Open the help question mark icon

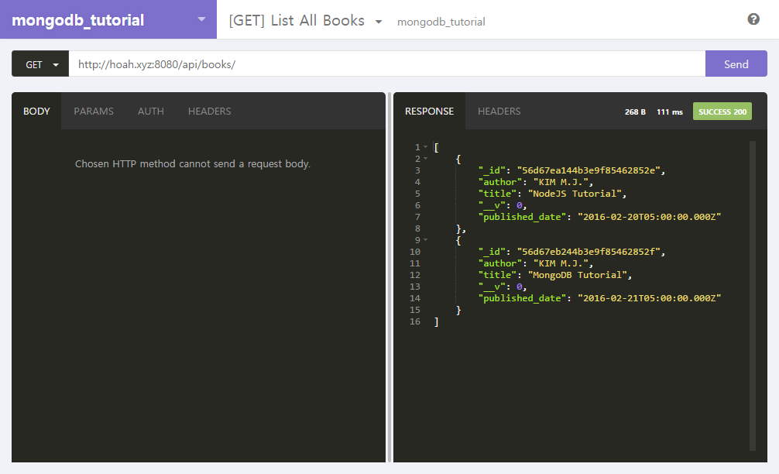pyautogui.click(x=753, y=19)
